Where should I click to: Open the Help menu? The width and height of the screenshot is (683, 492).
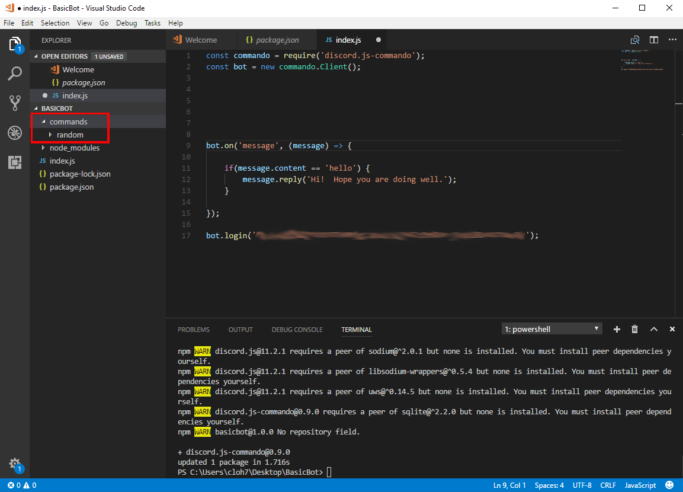[175, 23]
